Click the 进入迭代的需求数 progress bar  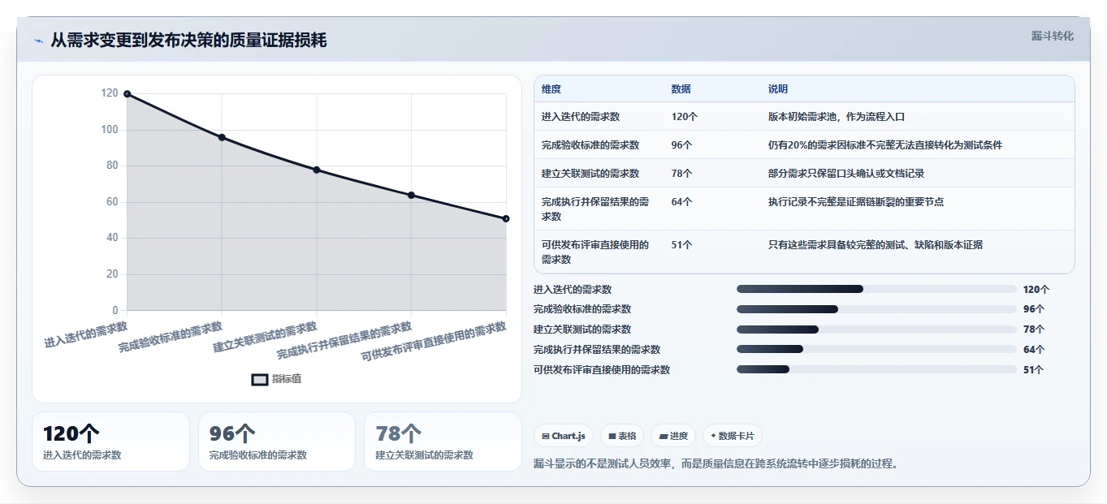pyautogui.click(x=876, y=289)
